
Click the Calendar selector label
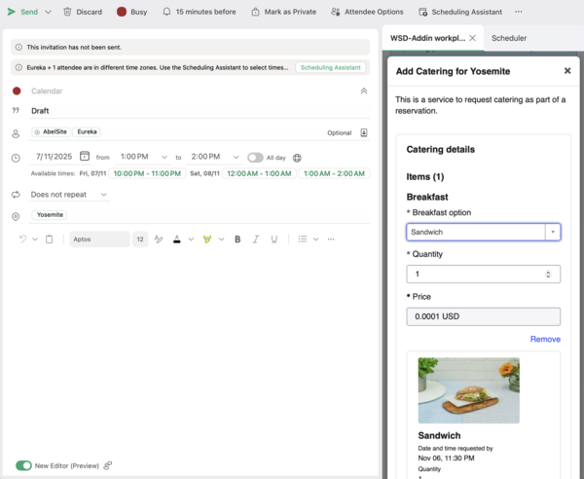(x=47, y=91)
